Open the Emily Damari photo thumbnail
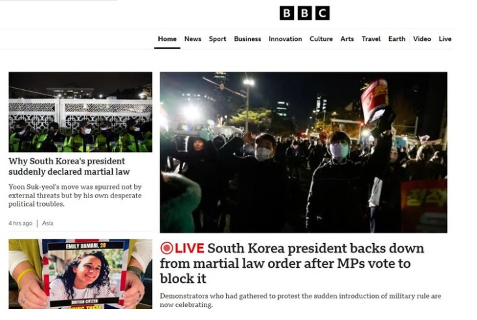477x320 pixels. point(80,274)
